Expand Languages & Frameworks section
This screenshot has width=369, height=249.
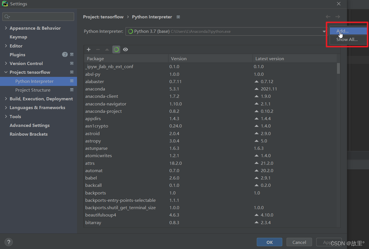6,107
